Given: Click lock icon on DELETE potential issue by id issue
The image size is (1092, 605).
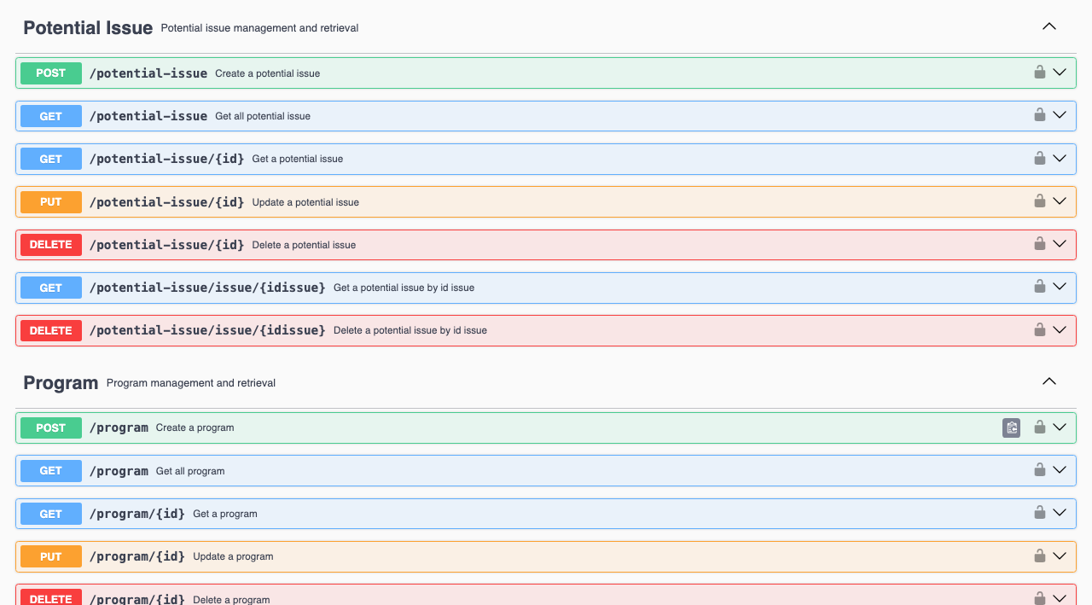Looking at the screenshot, I should [x=1039, y=329].
